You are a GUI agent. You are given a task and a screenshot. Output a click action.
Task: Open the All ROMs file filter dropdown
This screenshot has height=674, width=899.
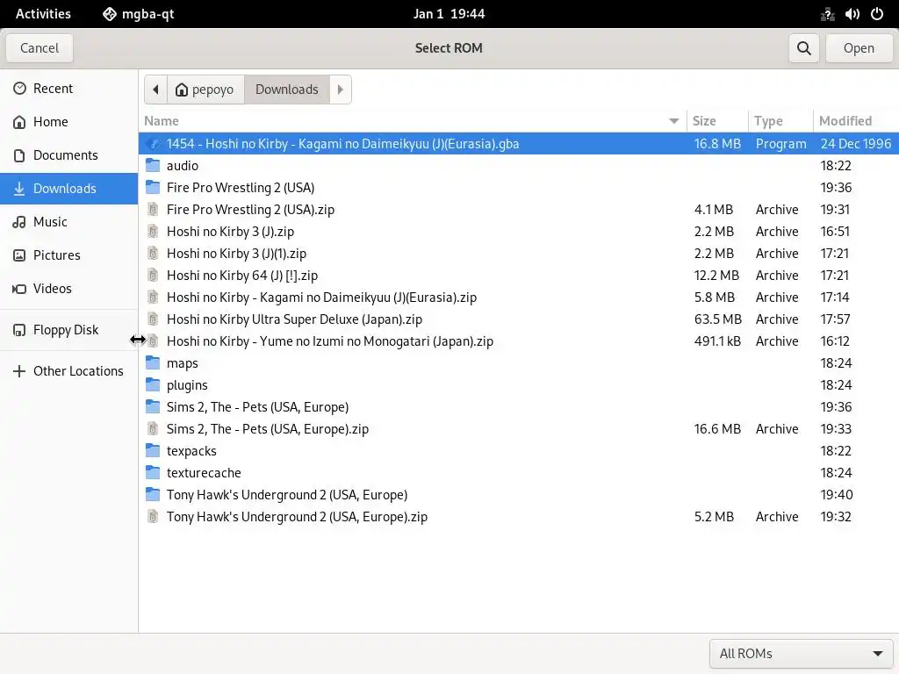click(x=801, y=654)
